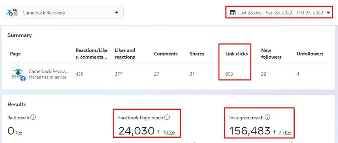Click the Link clicks column header
Viewport: 338px width, 143px height.
[x=237, y=54]
